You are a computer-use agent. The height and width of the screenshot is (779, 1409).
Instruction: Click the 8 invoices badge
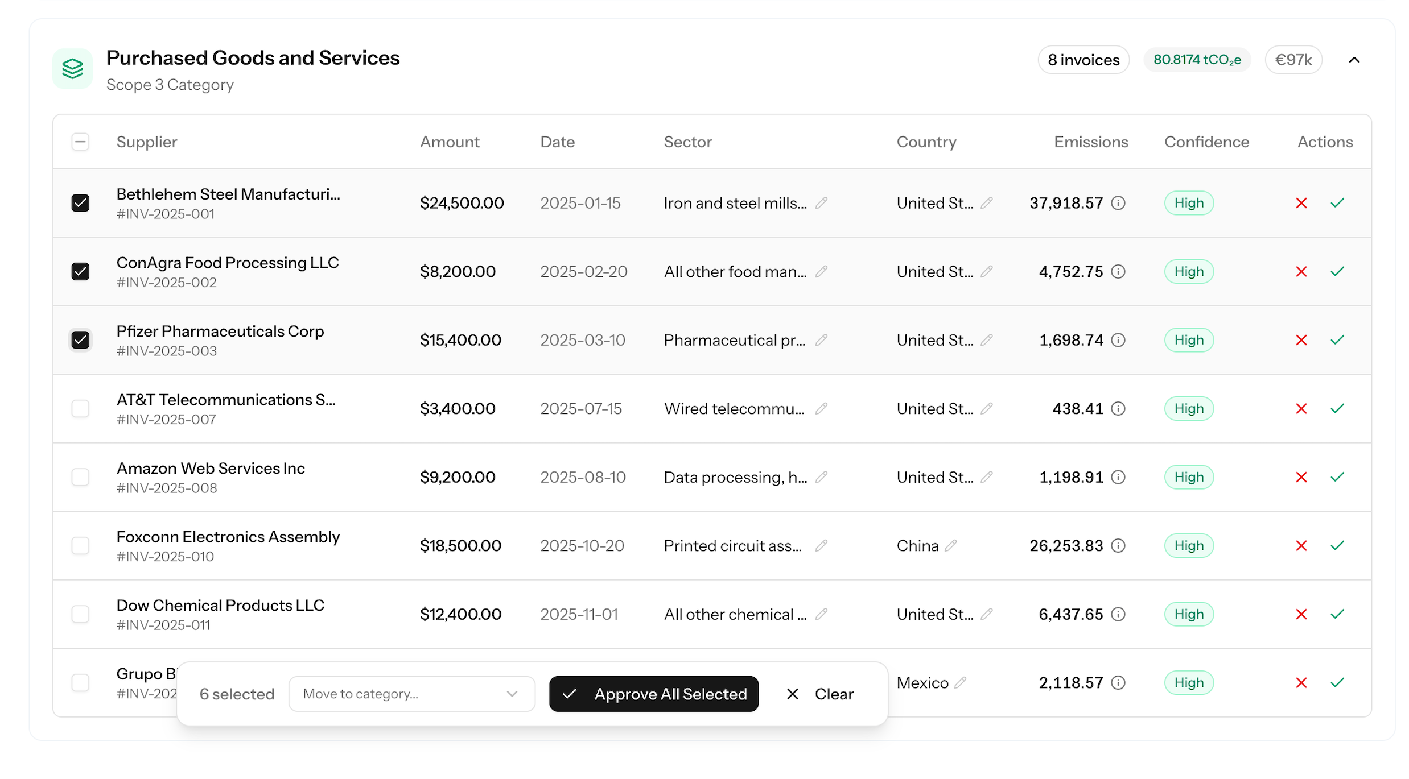coord(1083,60)
